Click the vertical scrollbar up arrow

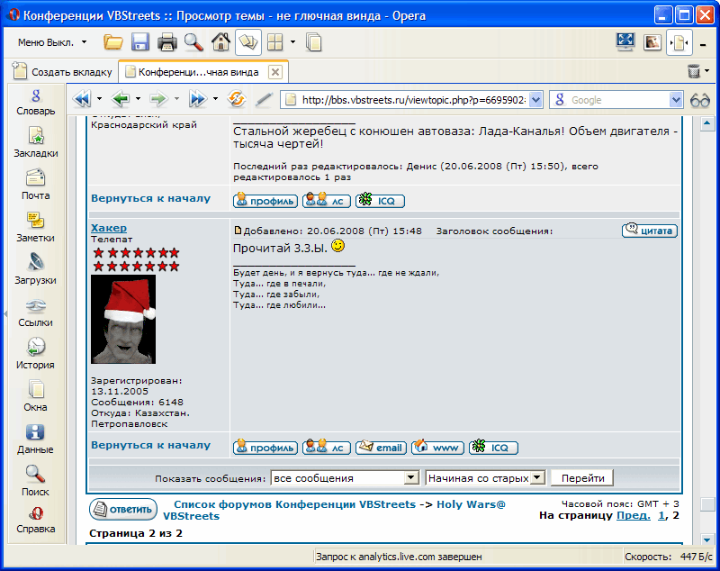pos(707,124)
